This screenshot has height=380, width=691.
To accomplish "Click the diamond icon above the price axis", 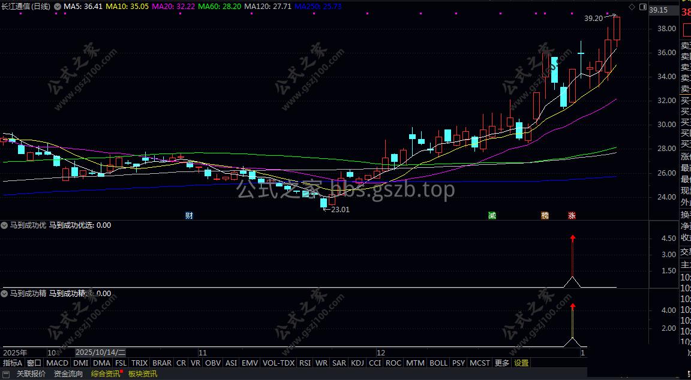I will 632,7.
